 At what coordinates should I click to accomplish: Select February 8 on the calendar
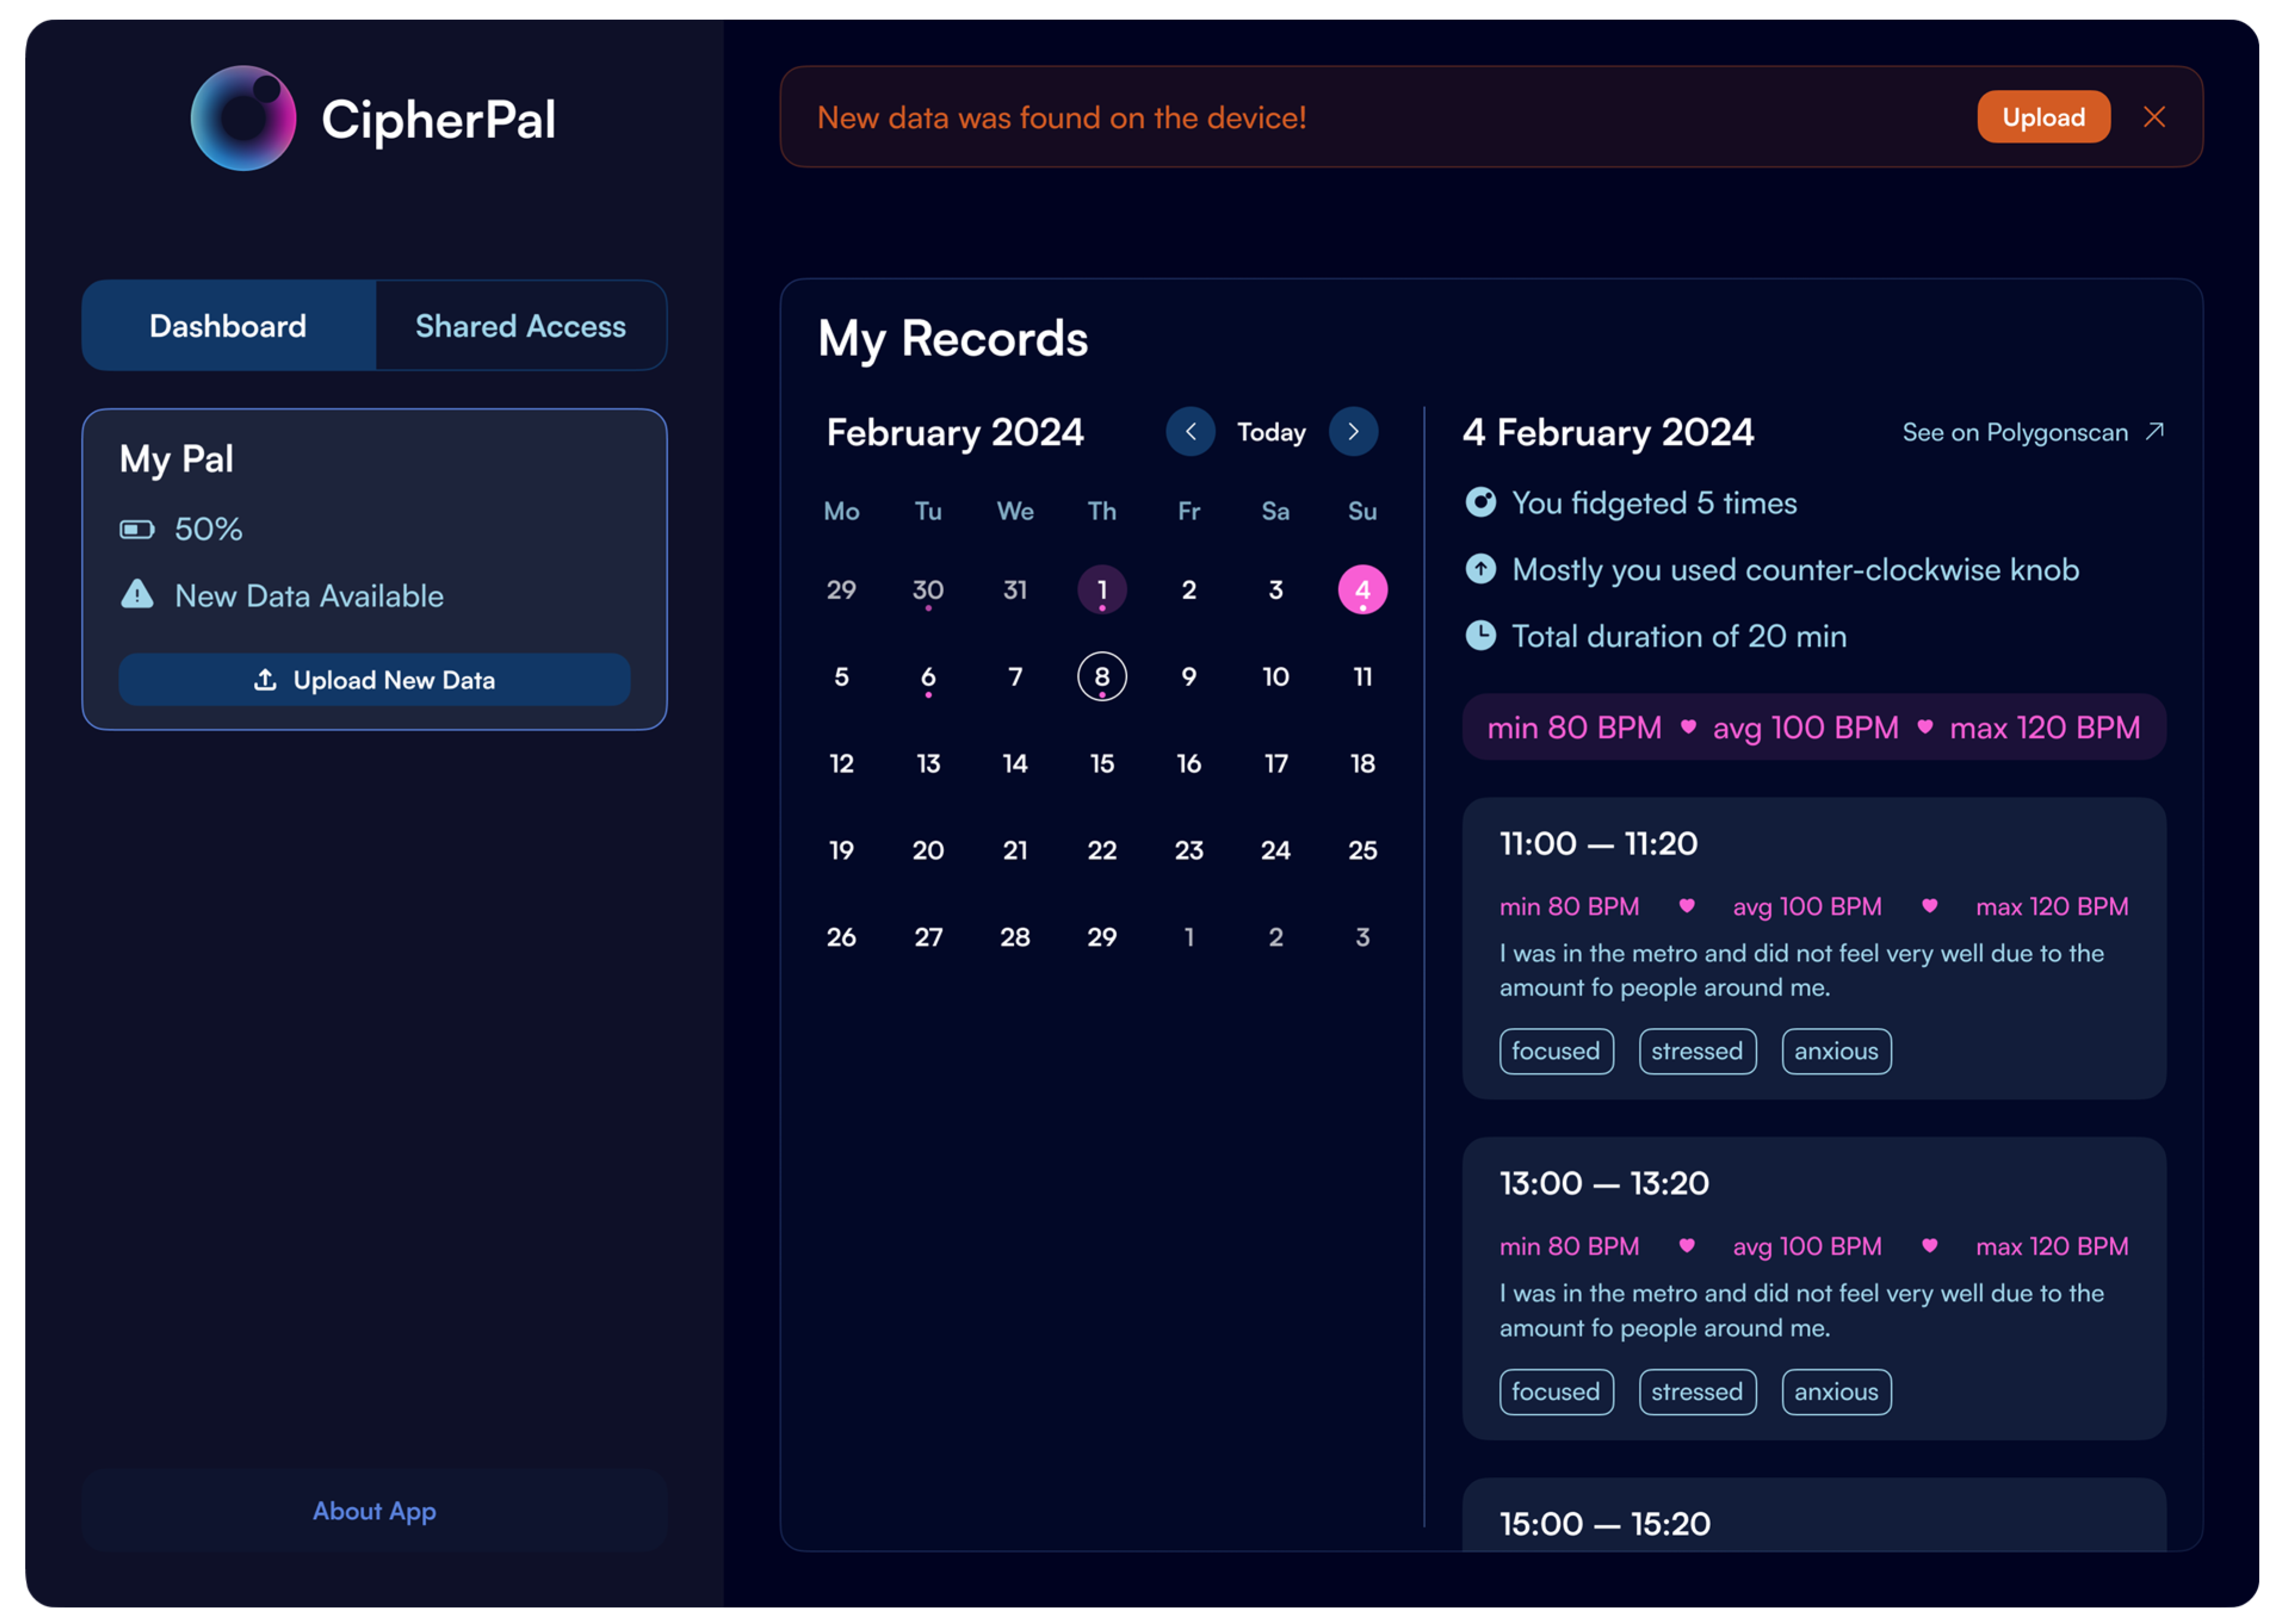click(x=1101, y=677)
